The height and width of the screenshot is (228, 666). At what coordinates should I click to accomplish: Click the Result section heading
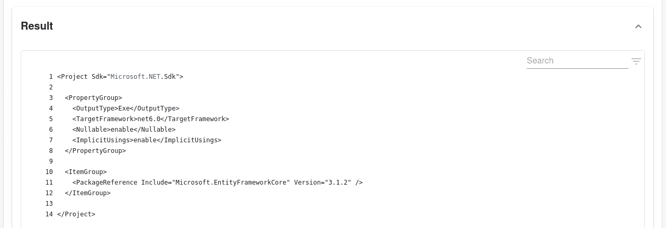click(37, 26)
